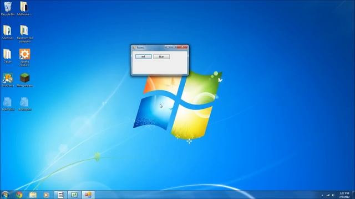The image size is (355, 199).
Task: Switch to the document-icon taskbar item
Action: click(60, 195)
